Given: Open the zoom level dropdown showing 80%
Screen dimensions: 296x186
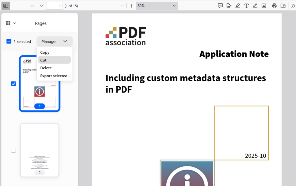Looking at the screenshot, I should [x=157, y=5].
